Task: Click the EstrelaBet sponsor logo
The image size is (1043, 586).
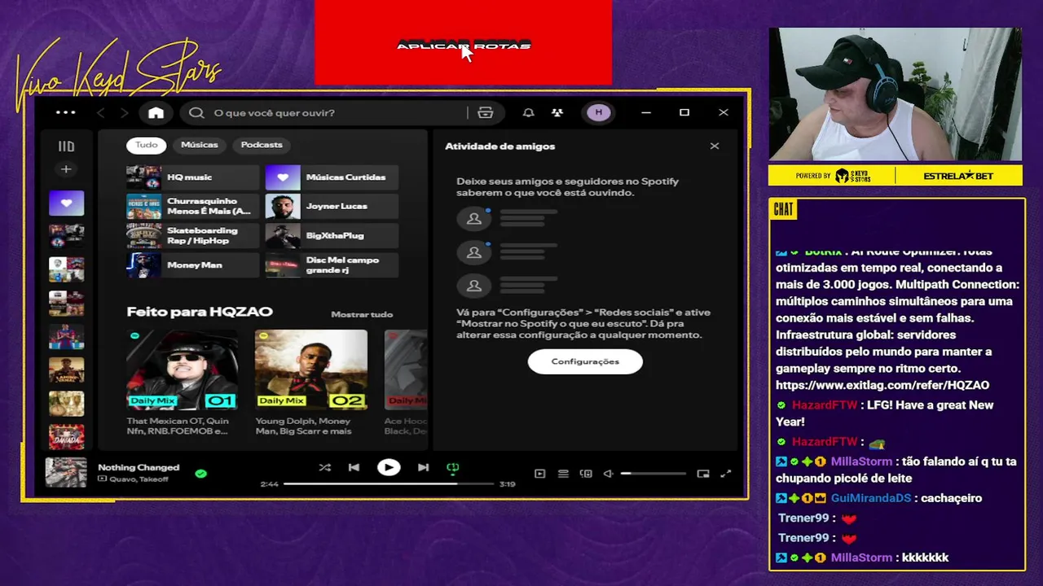Action: pos(958,176)
